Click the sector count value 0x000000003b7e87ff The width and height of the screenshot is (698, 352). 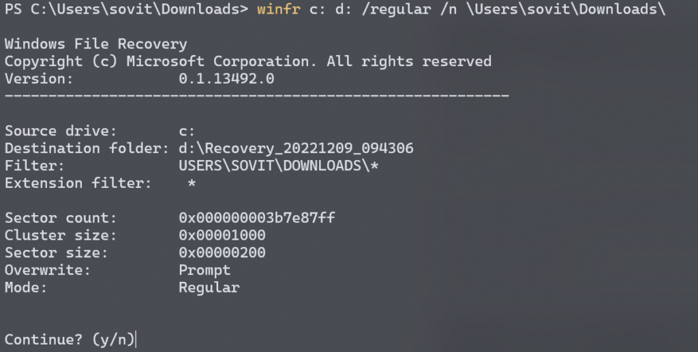coord(257,218)
